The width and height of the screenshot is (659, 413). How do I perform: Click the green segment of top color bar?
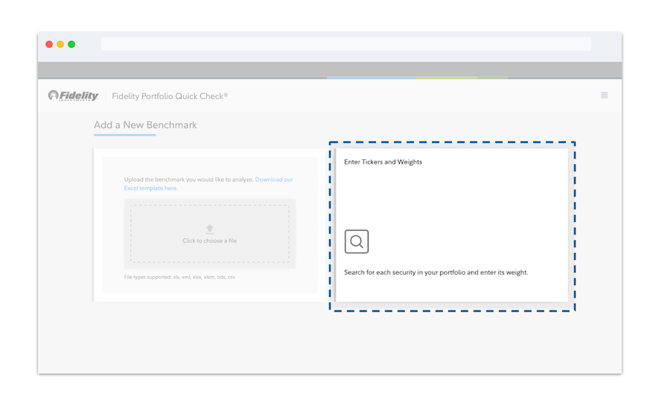[492, 77]
